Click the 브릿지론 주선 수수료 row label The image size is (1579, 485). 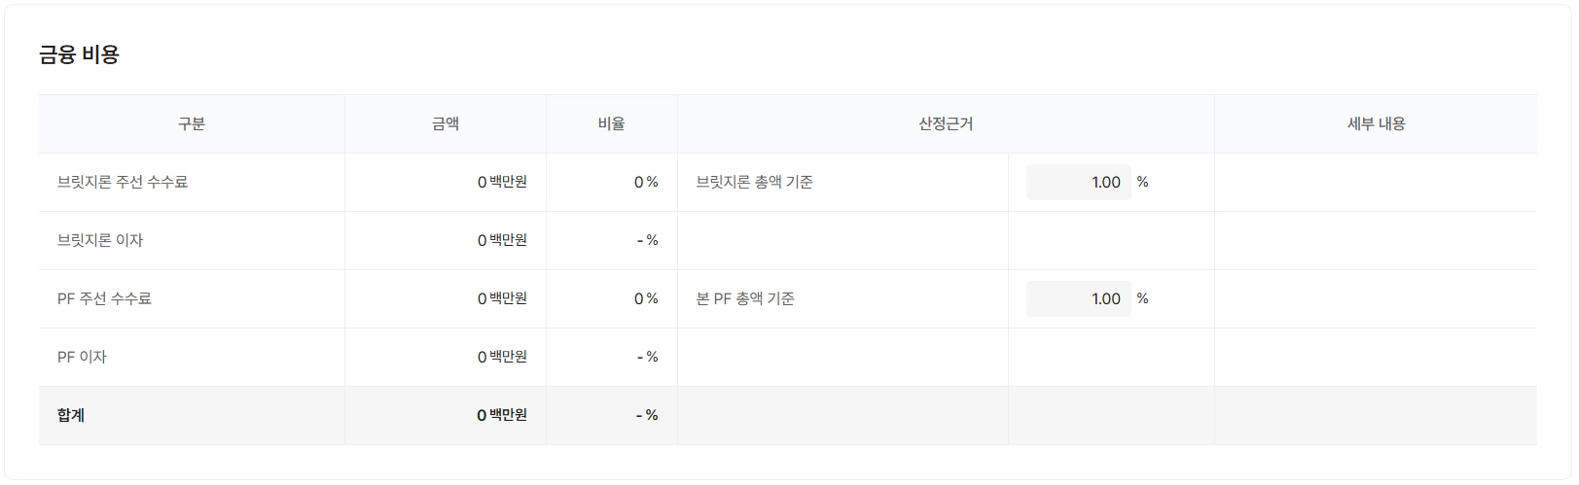click(x=123, y=183)
